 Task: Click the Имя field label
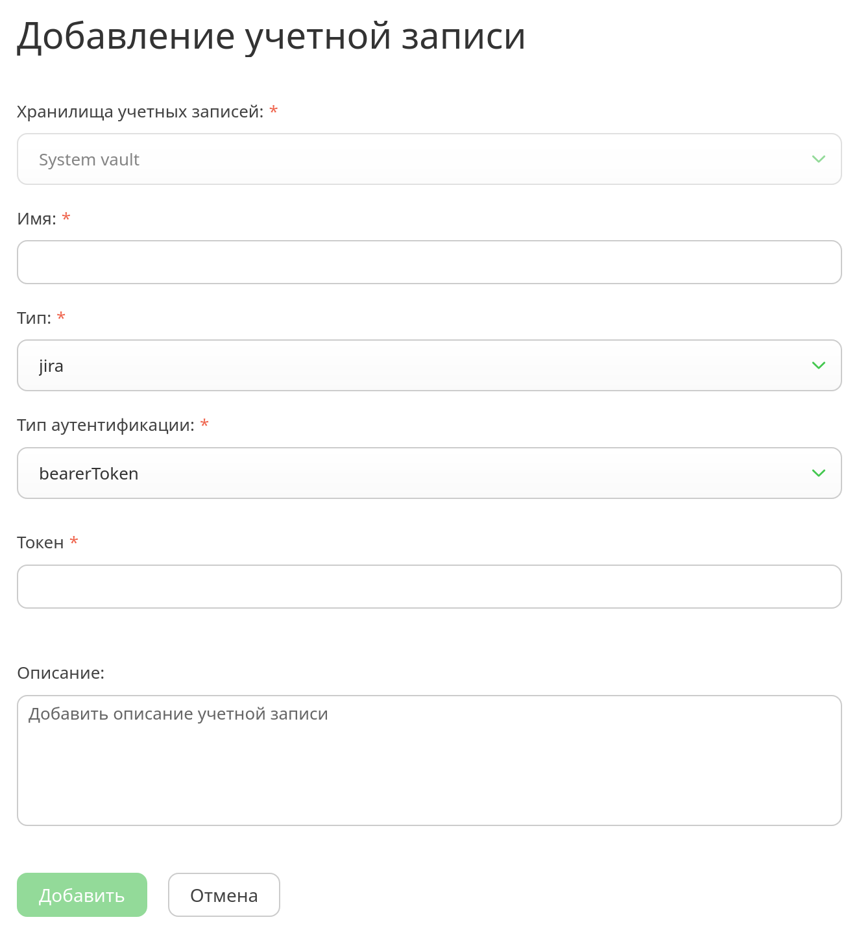click(36, 219)
